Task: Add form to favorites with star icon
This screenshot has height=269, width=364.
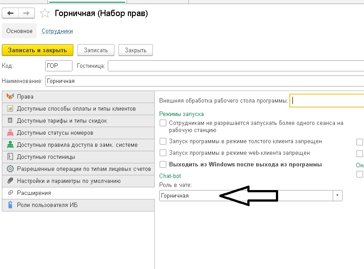Action: pyautogui.click(x=45, y=13)
